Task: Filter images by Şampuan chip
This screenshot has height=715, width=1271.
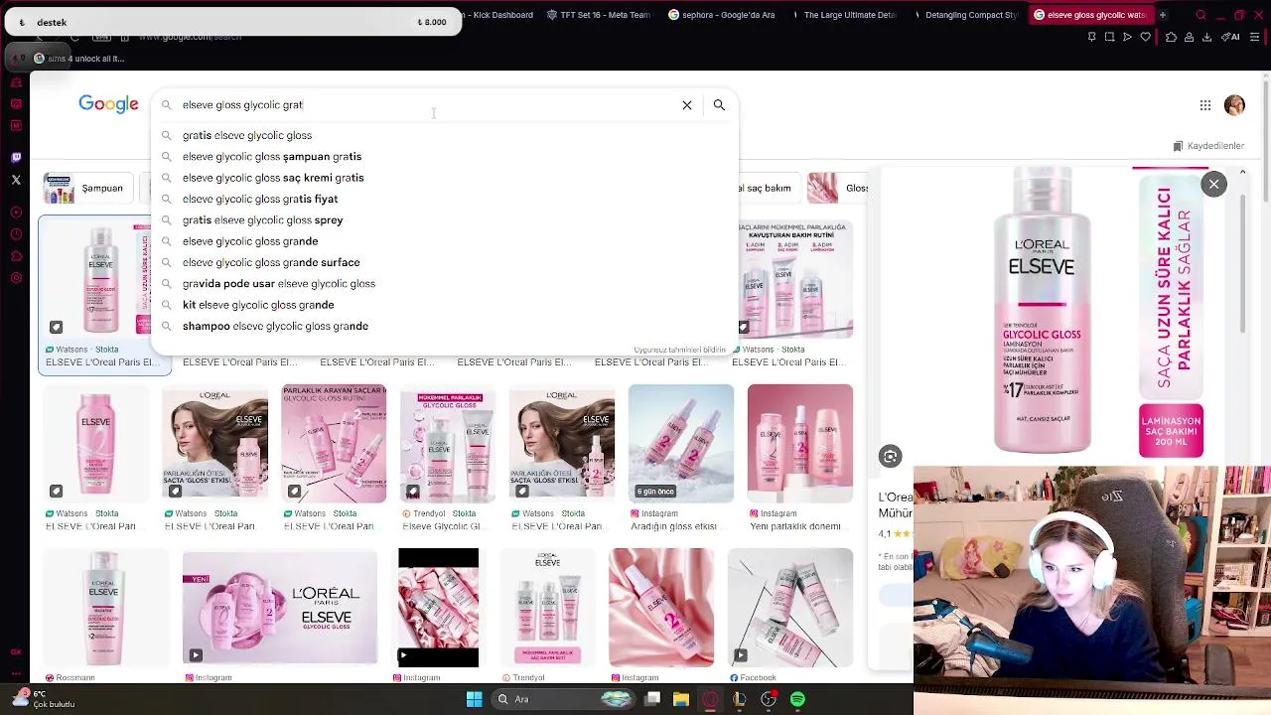Action: (89, 188)
